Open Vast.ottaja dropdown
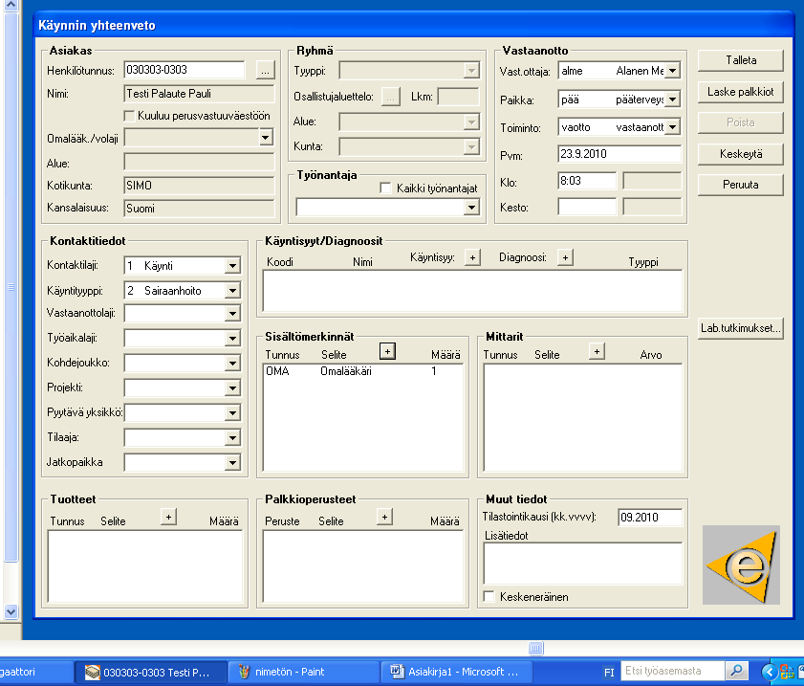The height and width of the screenshot is (686, 804). click(x=673, y=70)
